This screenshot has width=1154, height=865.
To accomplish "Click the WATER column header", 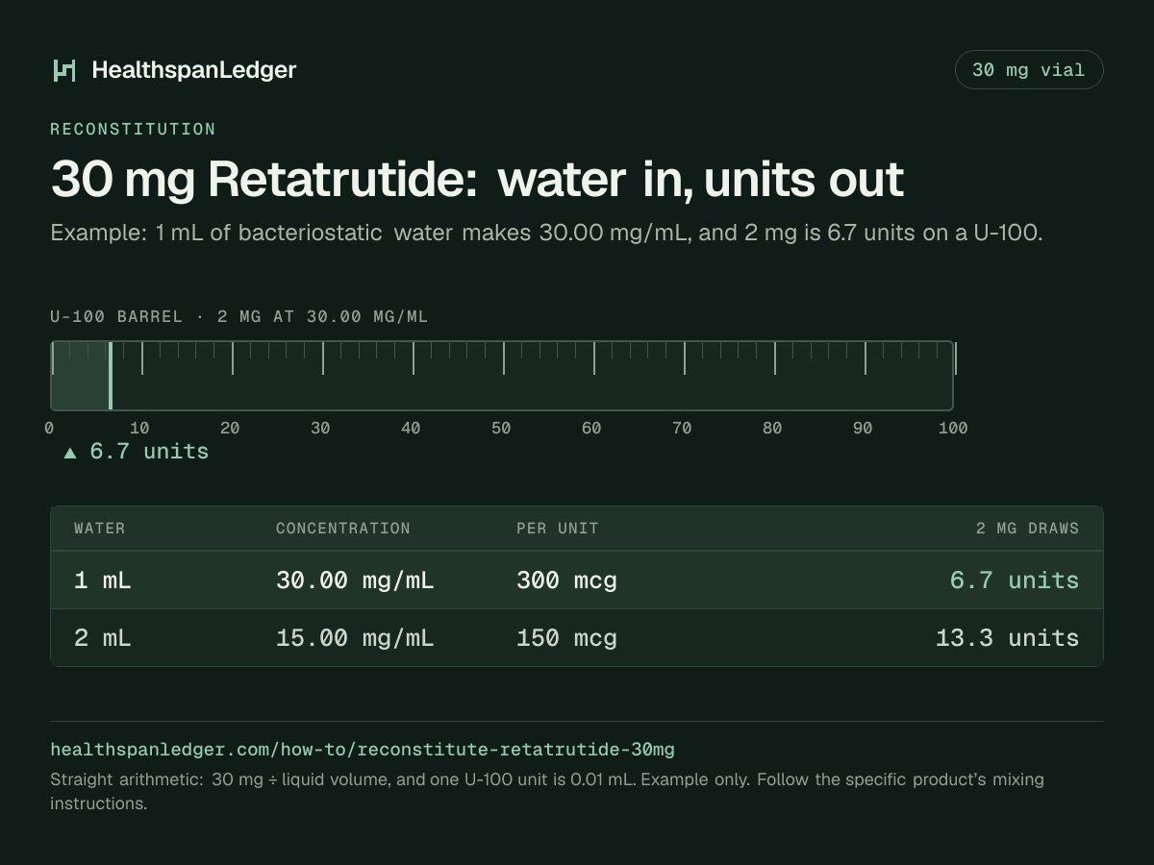I will tap(100, 528).
